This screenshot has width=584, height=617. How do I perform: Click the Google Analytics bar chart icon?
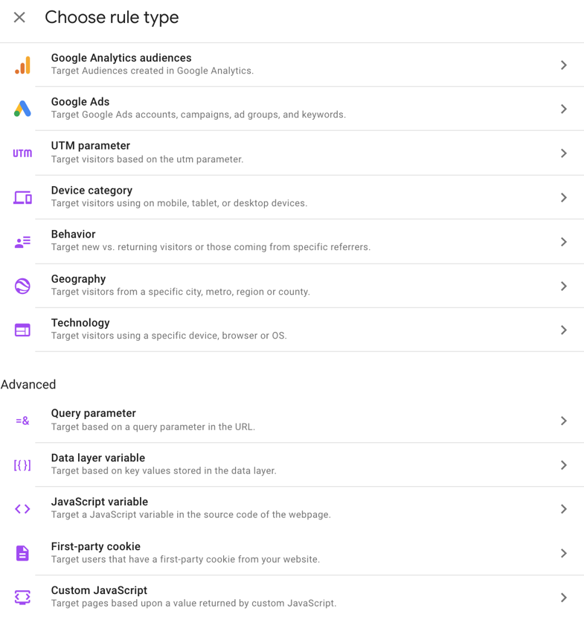click(x=22, y=65)
